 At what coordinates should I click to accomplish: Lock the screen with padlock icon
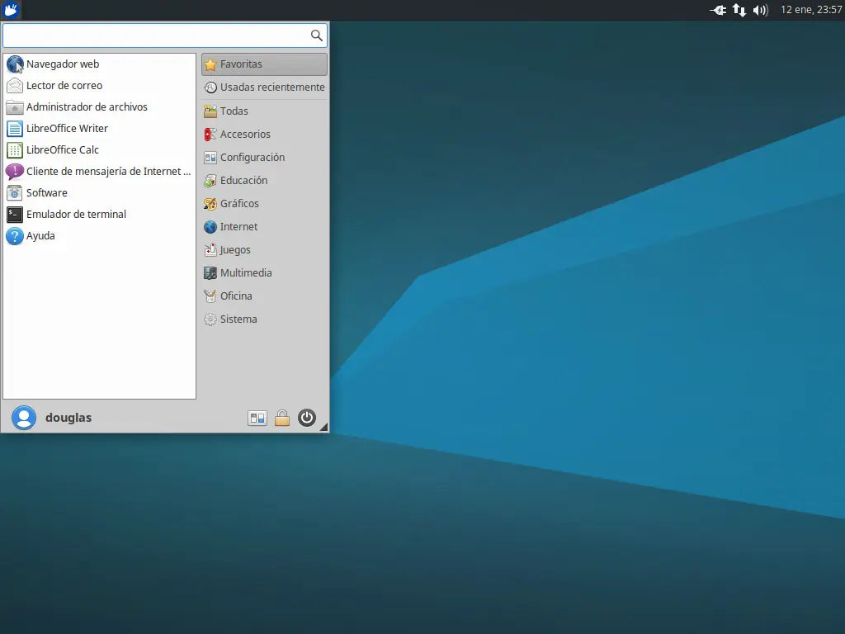(282, 419)
